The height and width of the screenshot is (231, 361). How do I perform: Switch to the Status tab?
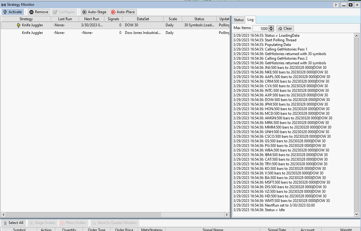[x=239, y=20]
